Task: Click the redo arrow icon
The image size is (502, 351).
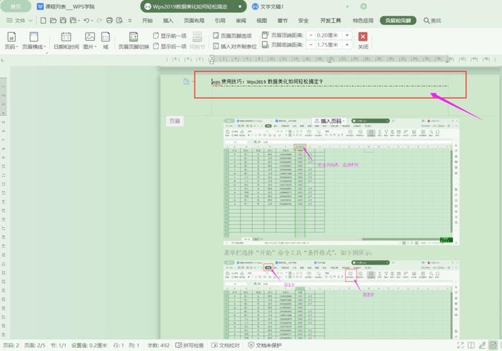Action: point(99,20)
